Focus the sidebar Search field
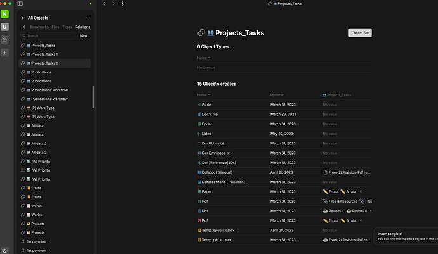The image size is (438, 254). tap(48, 35)
